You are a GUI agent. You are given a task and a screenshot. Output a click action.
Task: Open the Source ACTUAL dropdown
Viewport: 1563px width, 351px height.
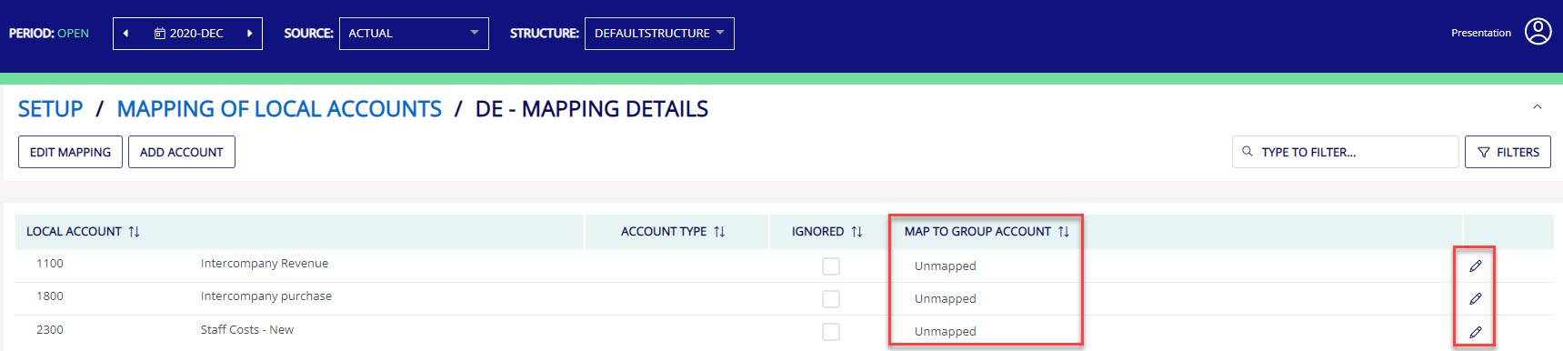[414, 34]
